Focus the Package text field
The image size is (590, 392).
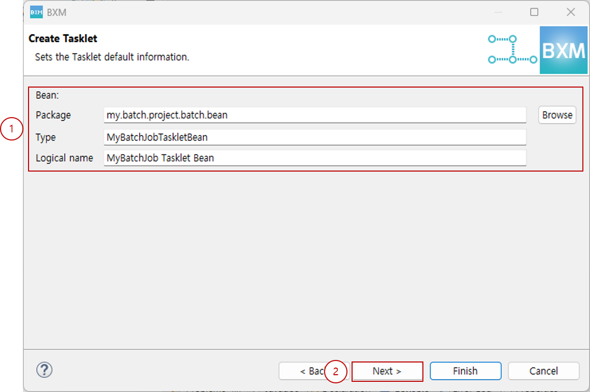point(314,115)
